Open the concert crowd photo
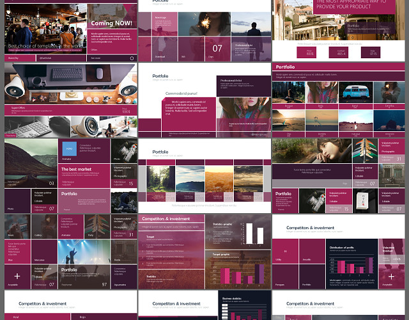The image size is (409, 320). 84,252
